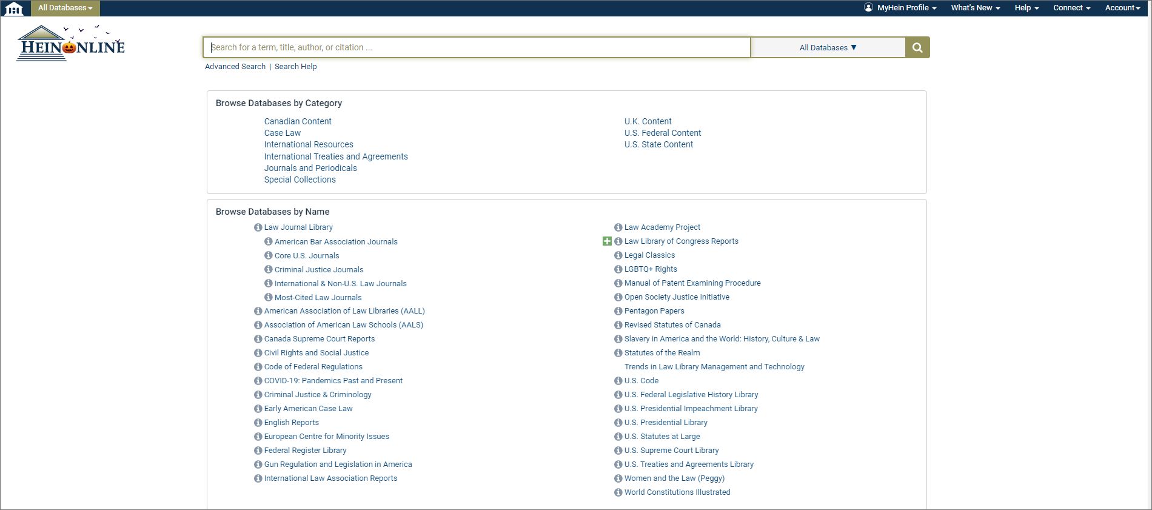
Task: Browse the Special Collections category
Action: pyautogui.click(x=300, y=180)
